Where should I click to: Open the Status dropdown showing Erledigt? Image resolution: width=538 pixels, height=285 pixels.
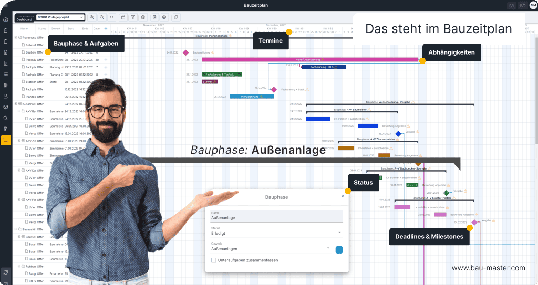point(276,233)
